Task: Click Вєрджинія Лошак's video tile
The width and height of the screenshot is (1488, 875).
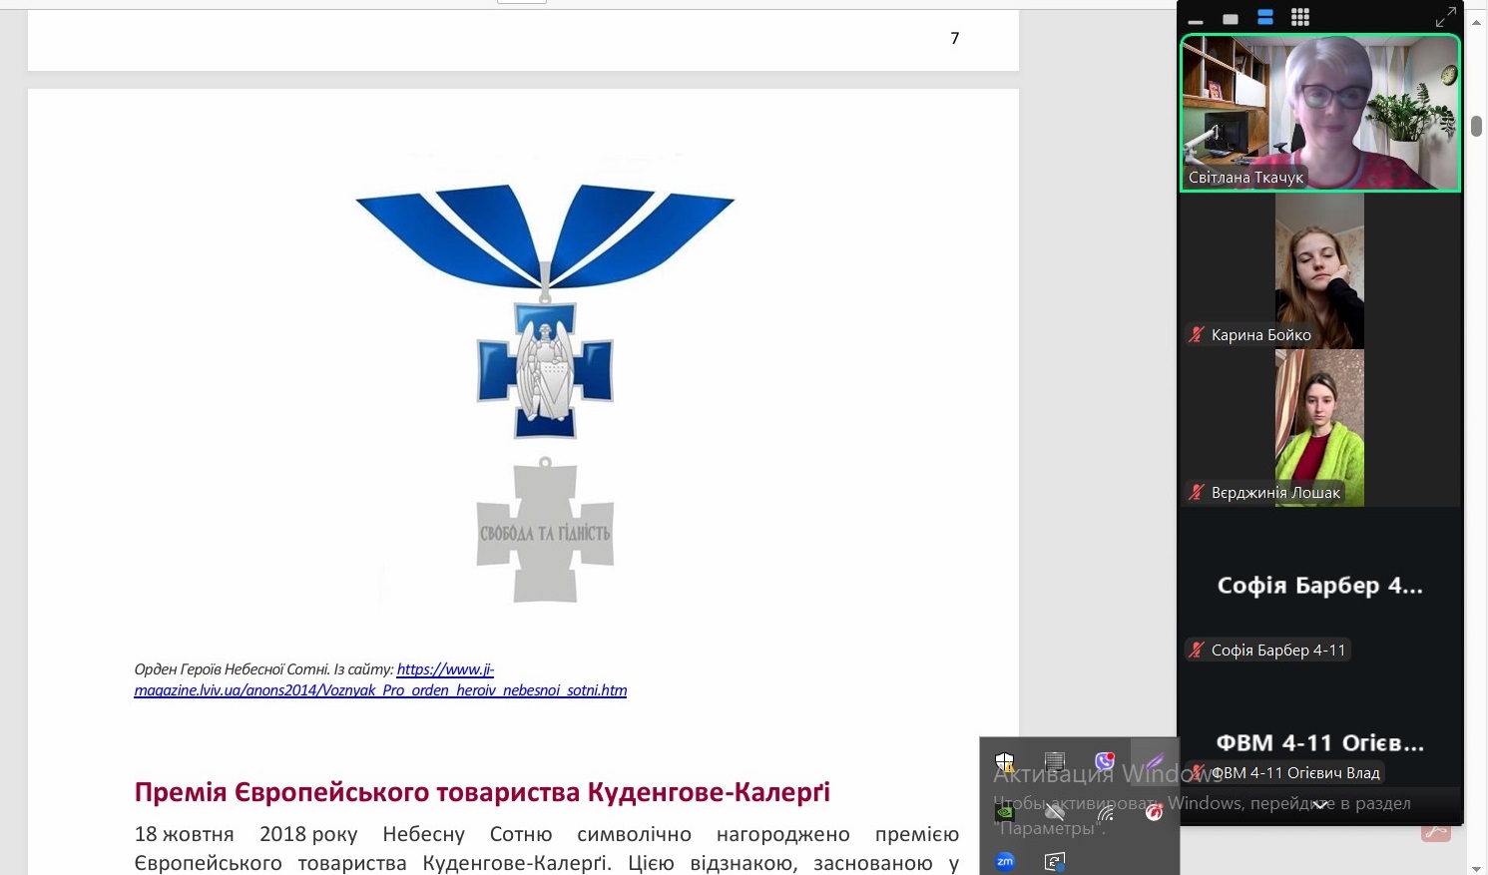Action: 1319,428
